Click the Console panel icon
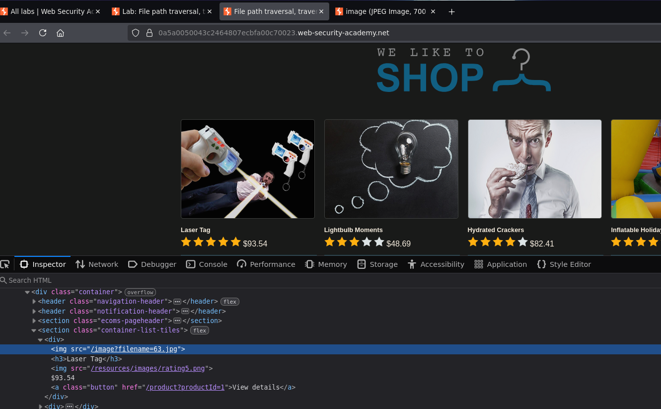Screen dimensions: 661x409 click(x=191, y=264)
